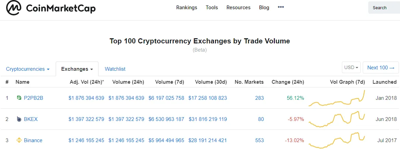The image size is (400, 150).
Task: View P2PB2B 7-day volume graph
Action: (337, 98)
